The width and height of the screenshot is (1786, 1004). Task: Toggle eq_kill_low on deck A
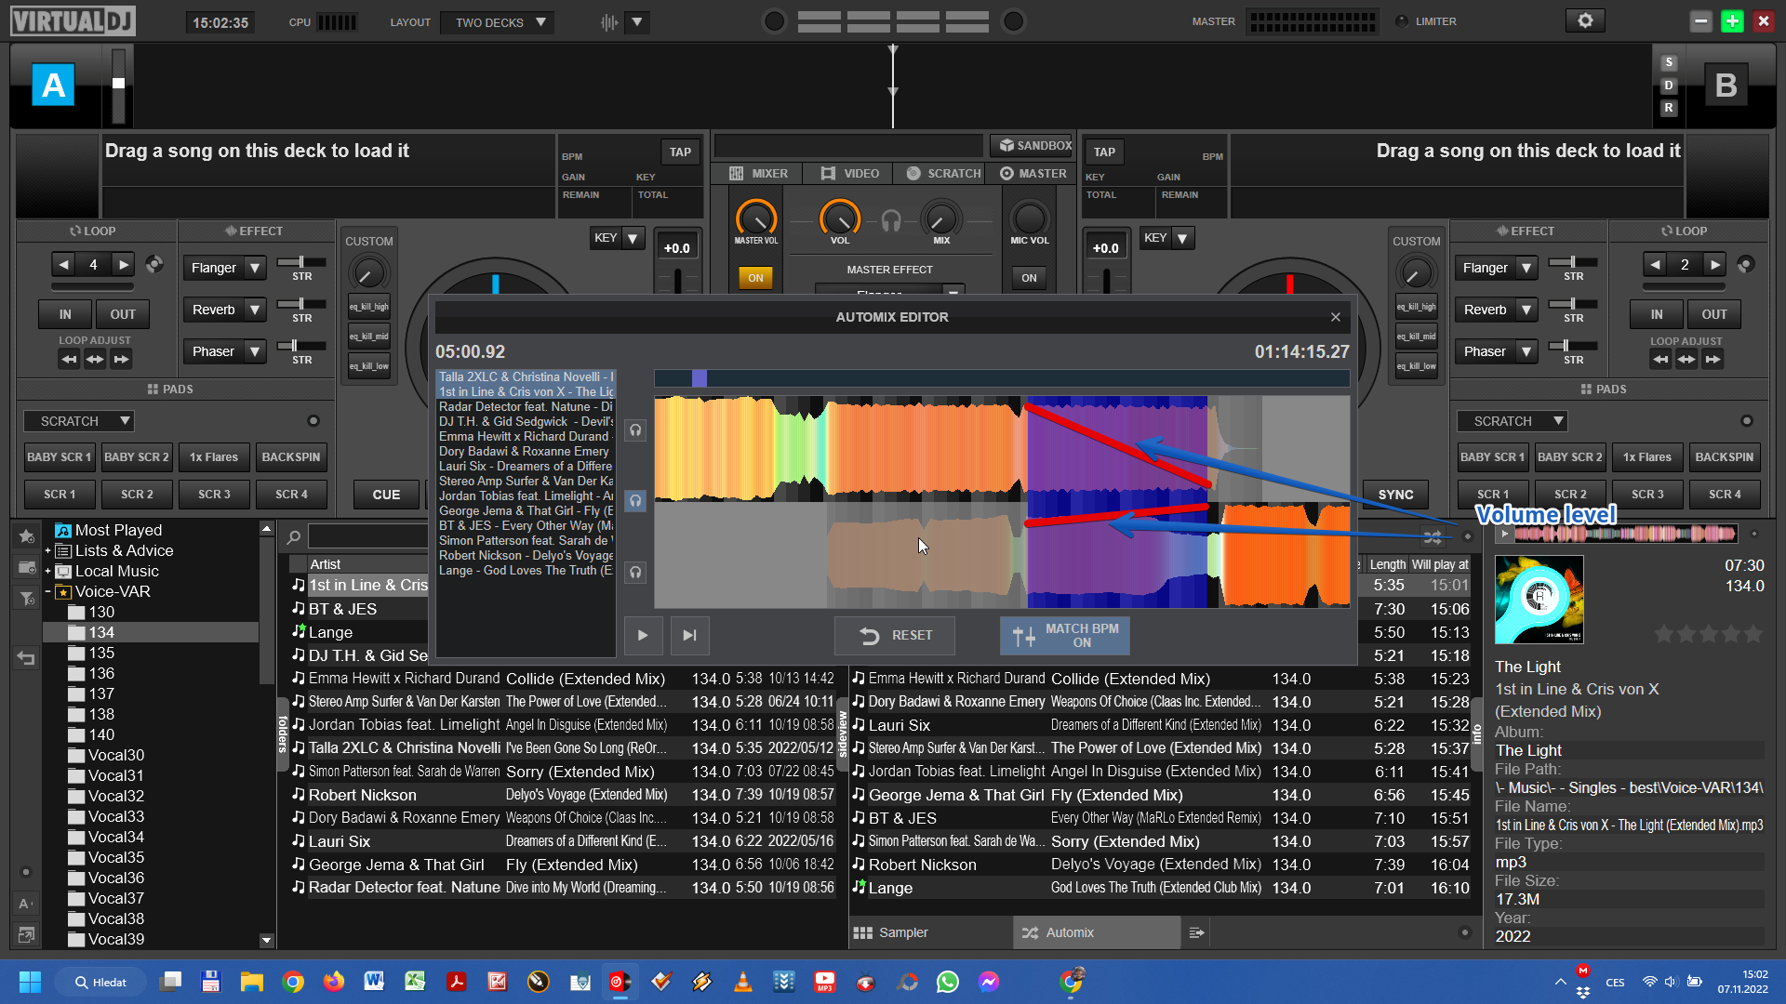[369, 366]
